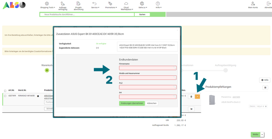The image size is (272, 139).
Task: Open the list menu icon in Produktempfehlungen
Action: tap(265, 87)
